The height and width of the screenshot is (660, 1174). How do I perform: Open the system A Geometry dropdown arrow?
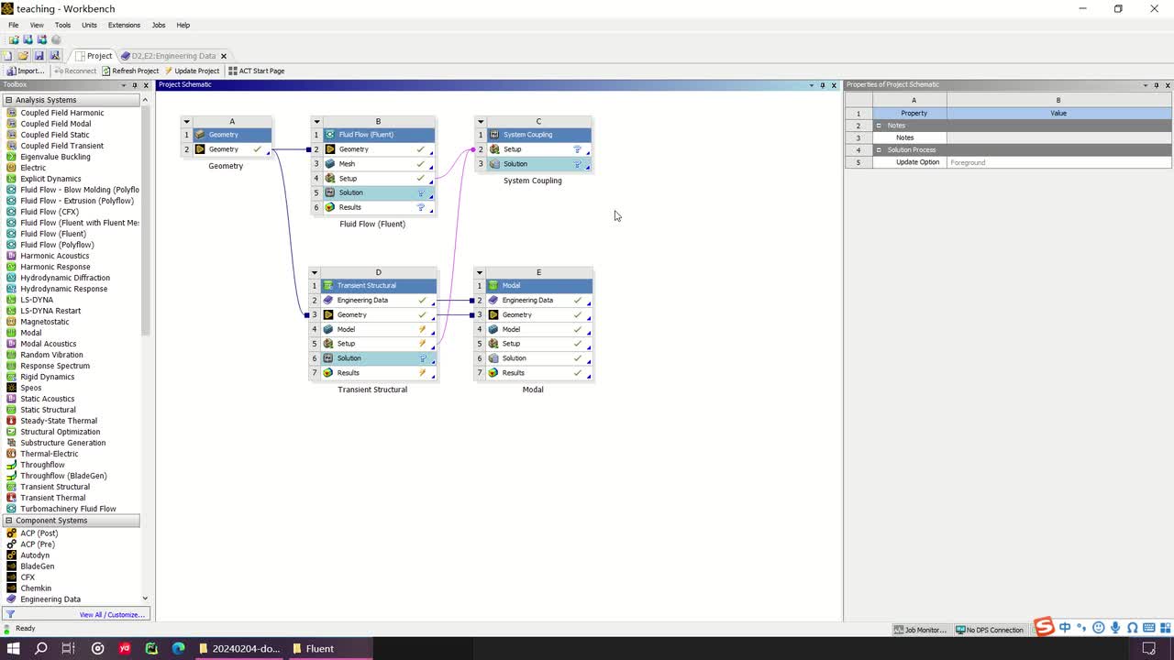point(186,121)
